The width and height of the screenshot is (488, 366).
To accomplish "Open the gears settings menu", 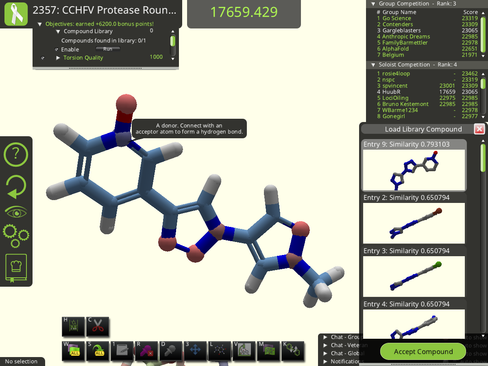I will (16, 236).
